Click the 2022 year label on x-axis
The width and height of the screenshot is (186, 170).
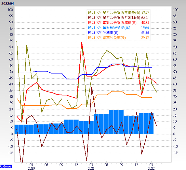click(x=151, y=169)
